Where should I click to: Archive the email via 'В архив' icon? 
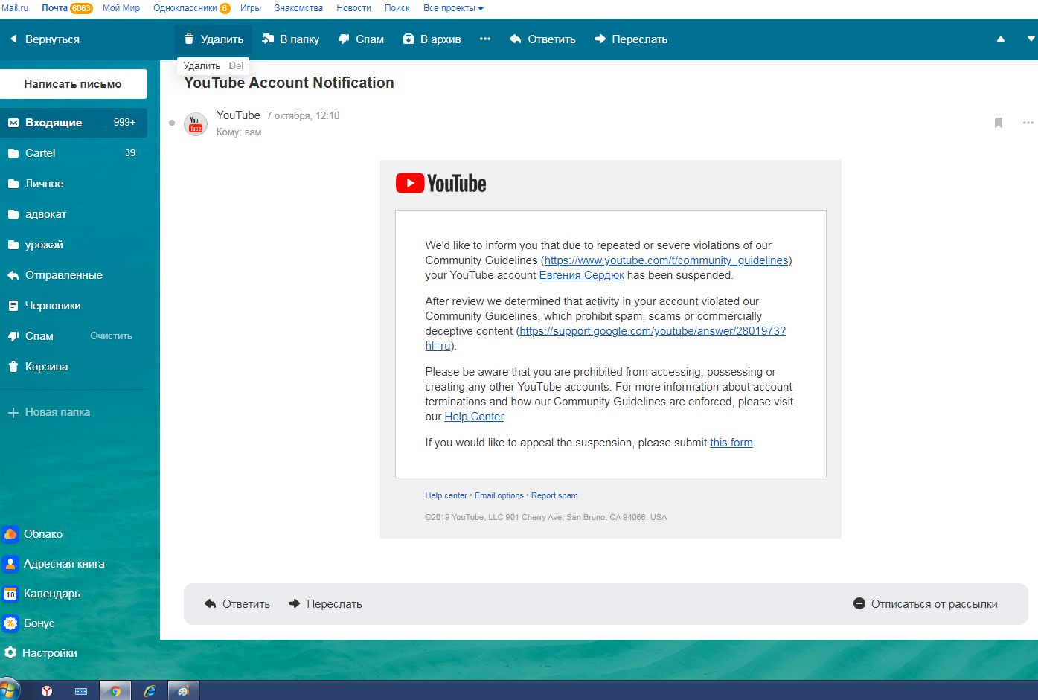pos(409,39)
